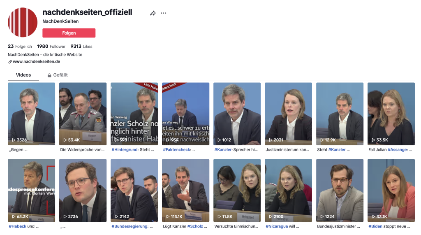Click the nachdenkseiten_offiziell username heading
This screenshot has width=421, height=235.
coord(87,12)
